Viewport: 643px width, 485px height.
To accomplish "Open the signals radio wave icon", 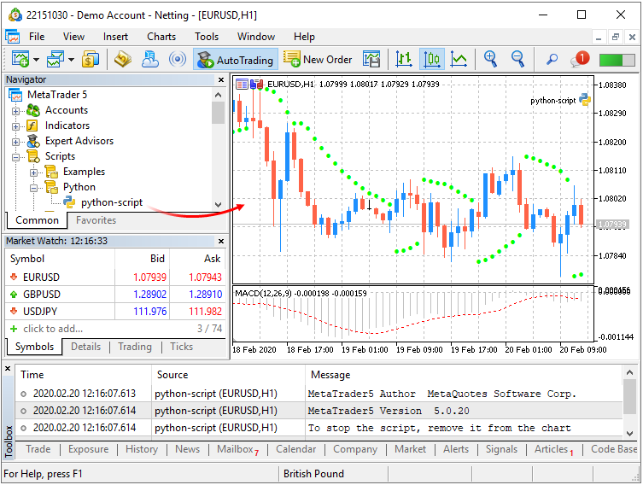I will tap(177, 60).
